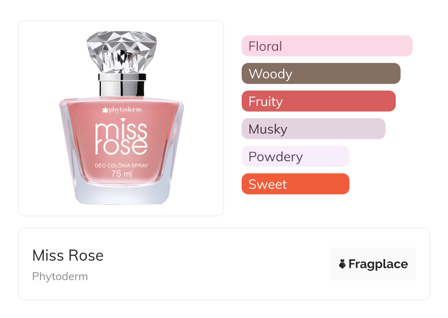Select the Powdery accord bar
Screen dimensions: 448x318
[x=295, y=156]
